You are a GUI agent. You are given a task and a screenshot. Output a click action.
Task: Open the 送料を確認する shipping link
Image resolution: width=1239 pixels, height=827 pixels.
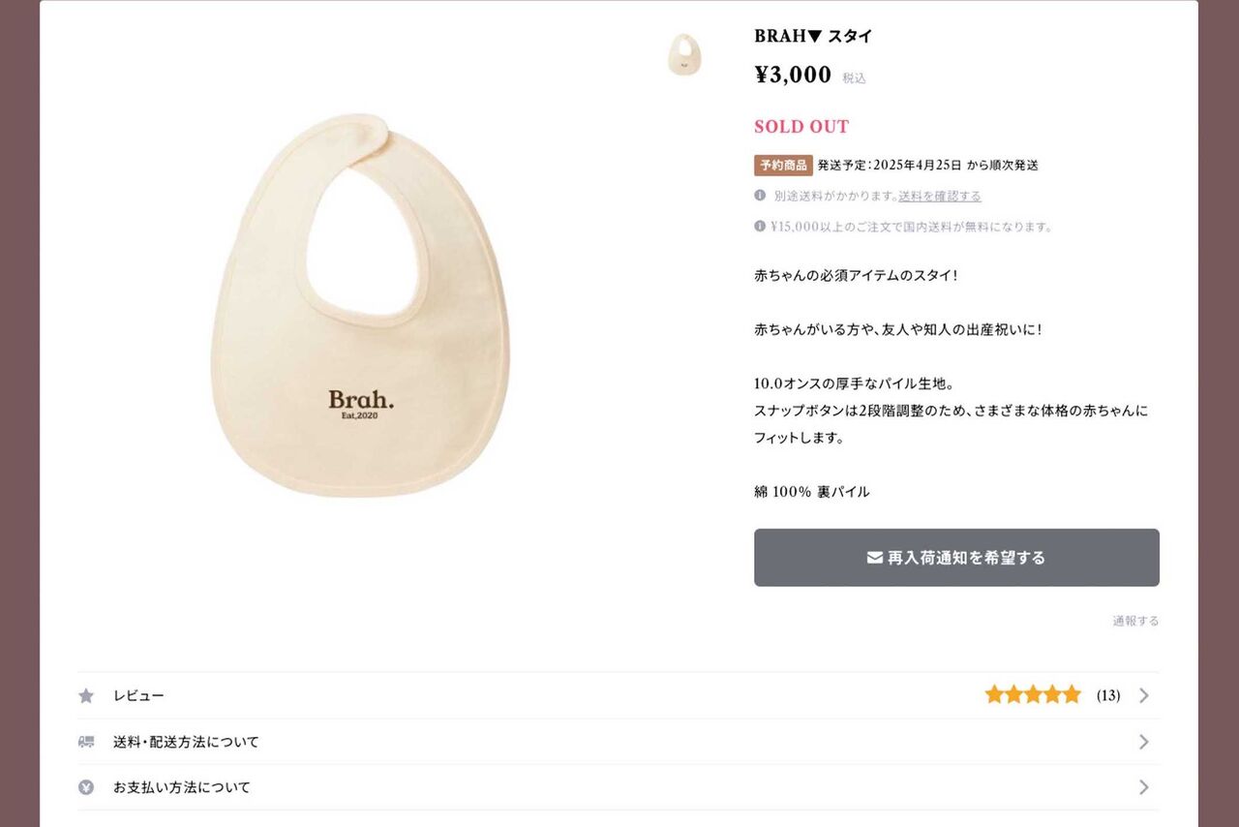[x=940, y=196]
